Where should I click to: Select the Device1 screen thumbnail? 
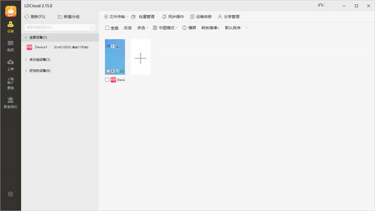pos(115,57)
